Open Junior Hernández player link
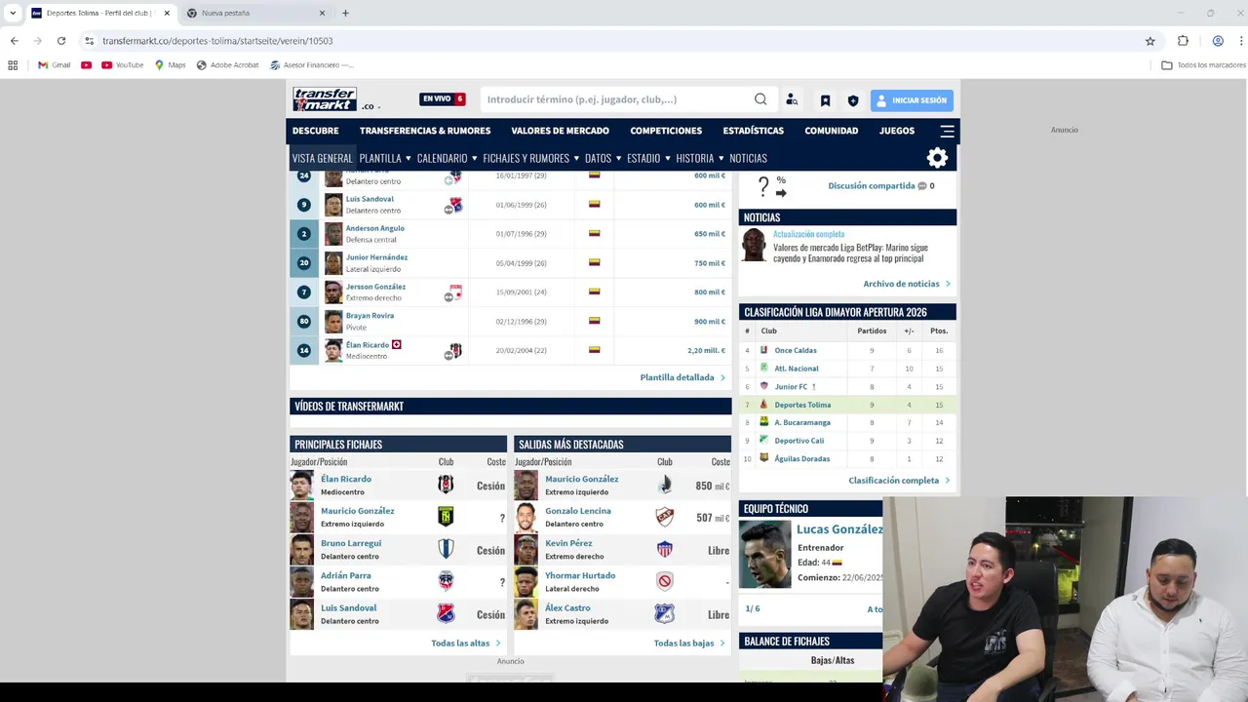Viewport: 1248px width, 702px height. coord(376,257)
